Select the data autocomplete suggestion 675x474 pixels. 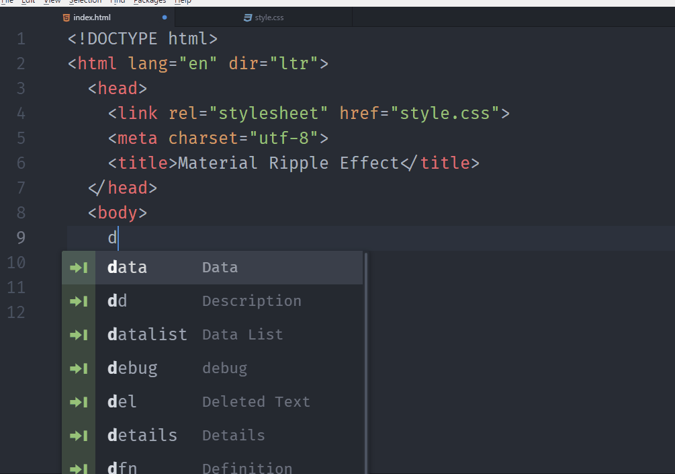[x=127, y=267]
